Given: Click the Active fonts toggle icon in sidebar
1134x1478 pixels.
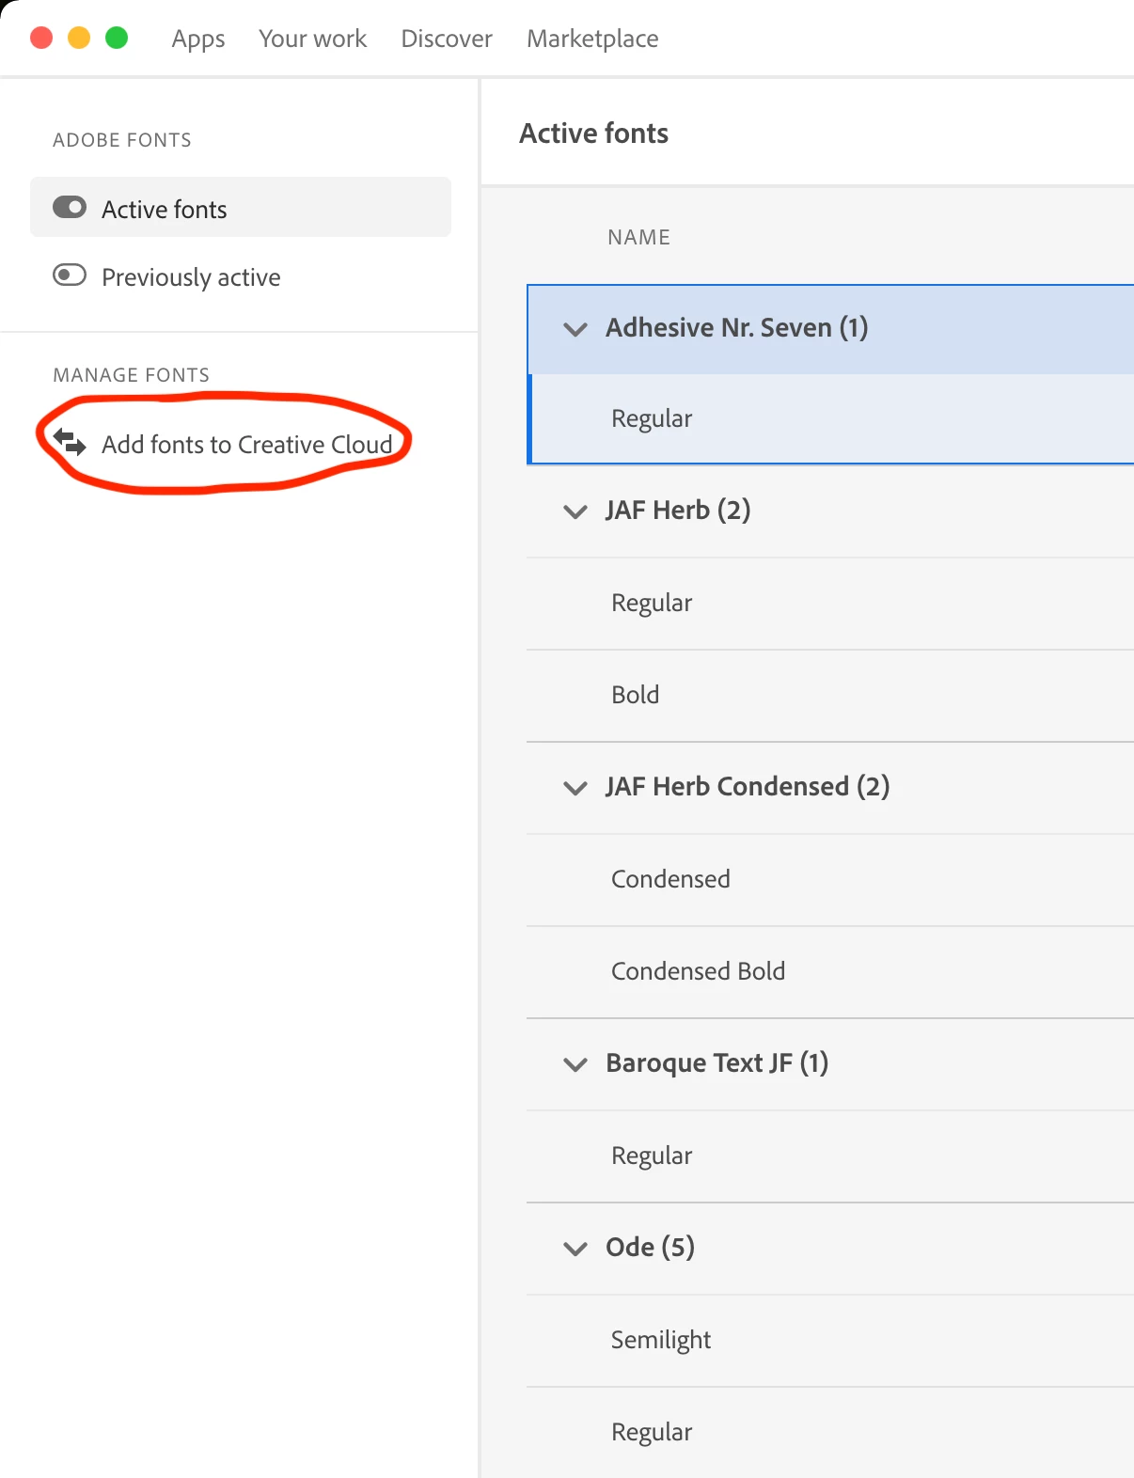Looking at the screenshot, I should (x=70, y=207).
